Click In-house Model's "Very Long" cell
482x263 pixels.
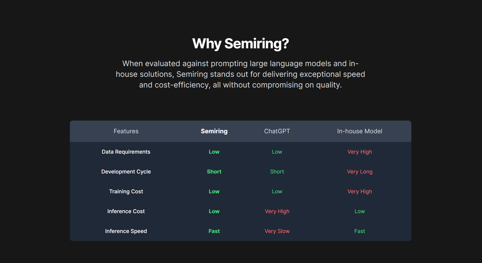pos(360,172)
